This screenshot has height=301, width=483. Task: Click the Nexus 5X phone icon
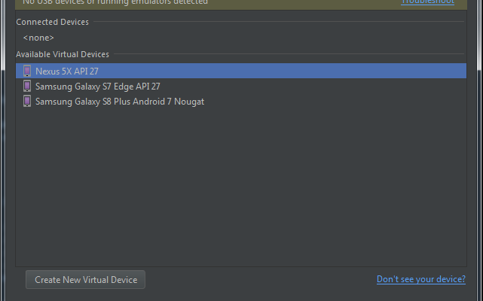click(28, 71)
